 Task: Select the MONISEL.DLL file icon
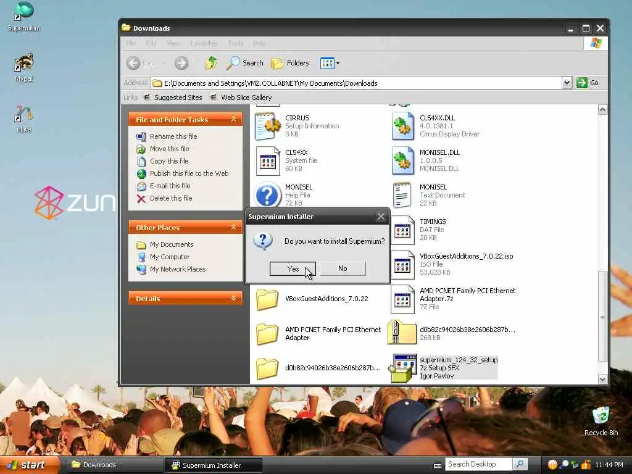(402, 161)
